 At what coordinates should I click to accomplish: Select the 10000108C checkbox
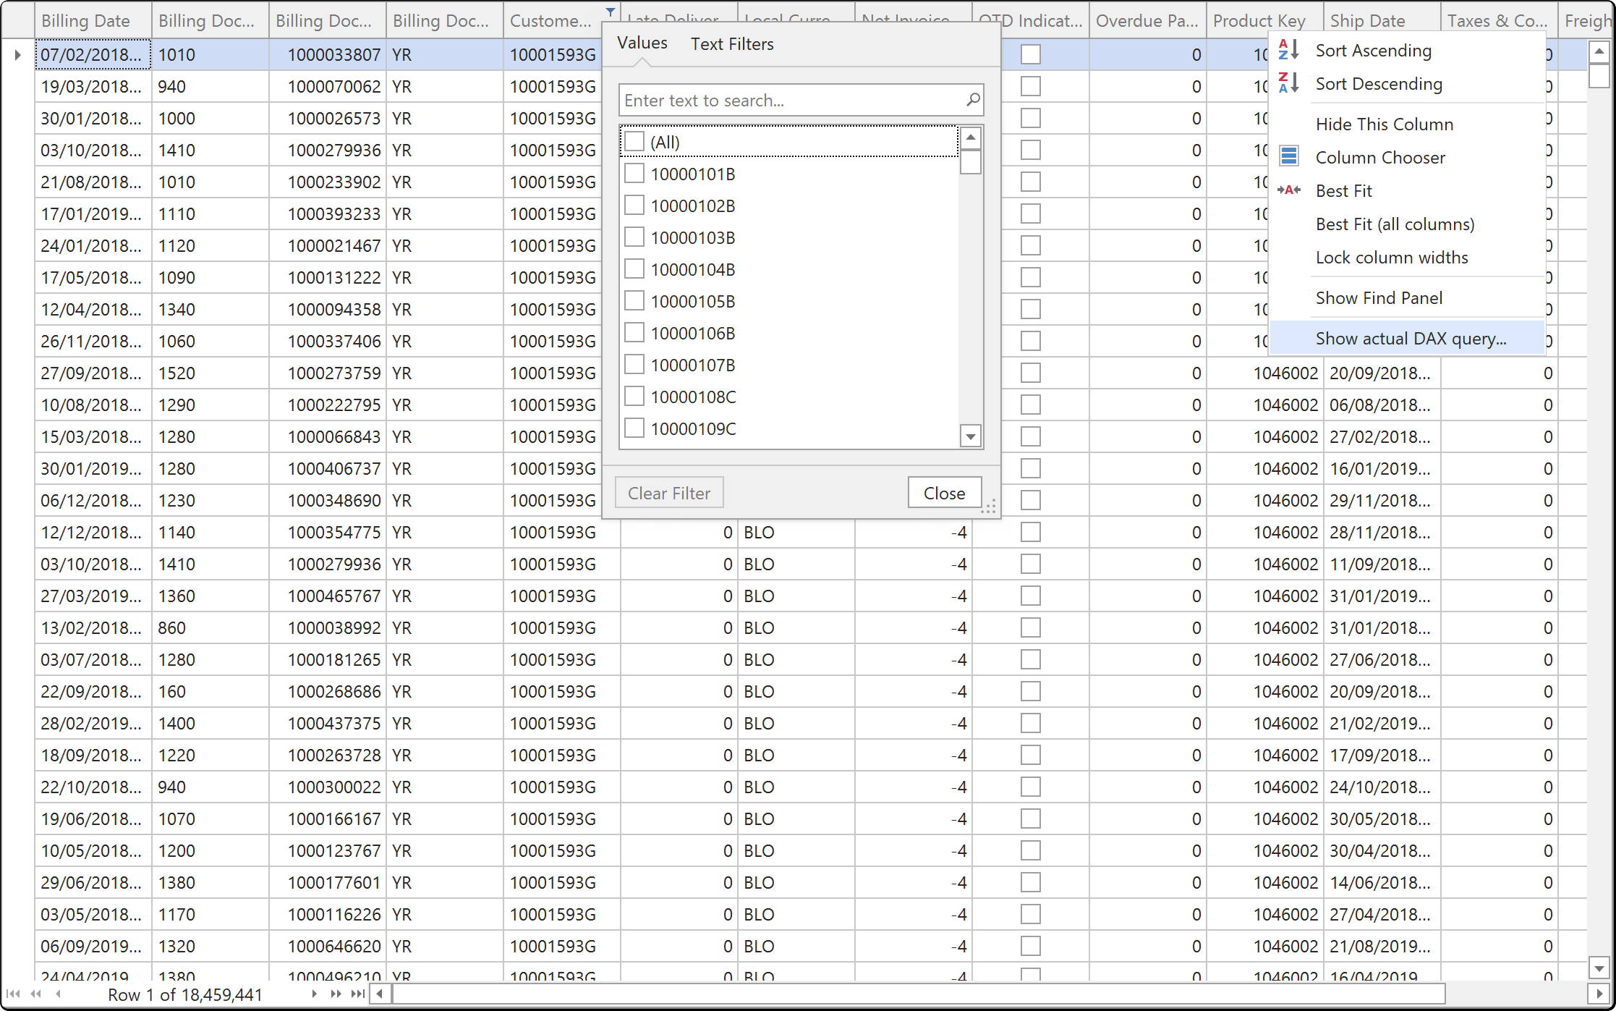click(634, 396)
